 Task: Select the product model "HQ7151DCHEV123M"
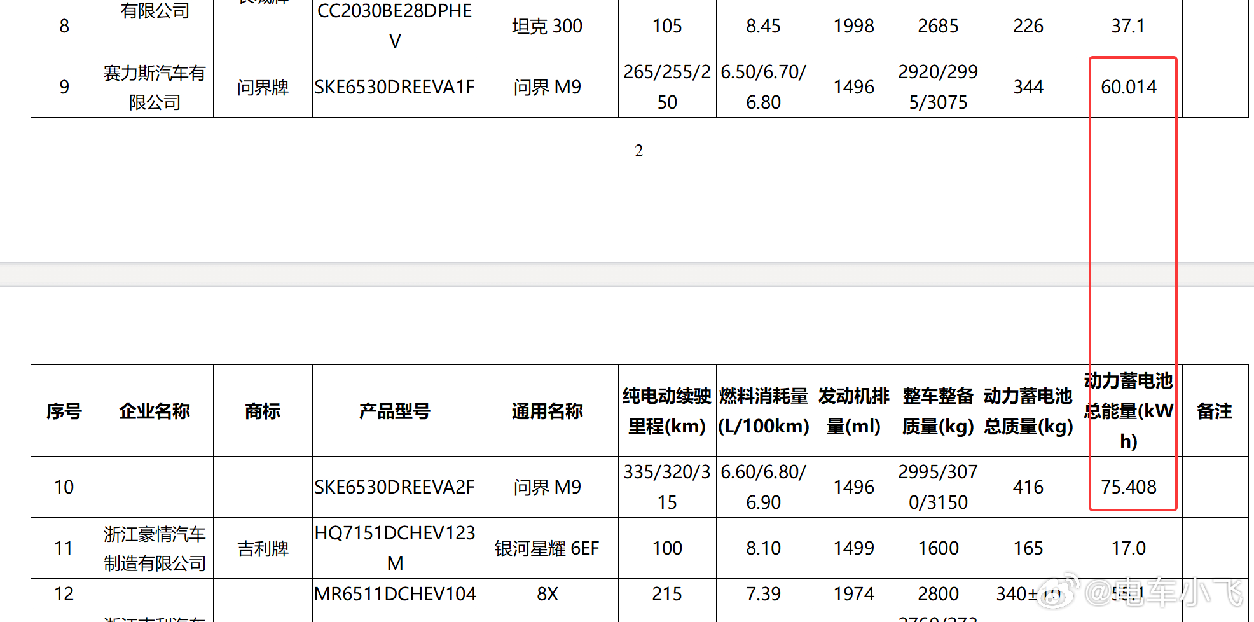(395, 548)
